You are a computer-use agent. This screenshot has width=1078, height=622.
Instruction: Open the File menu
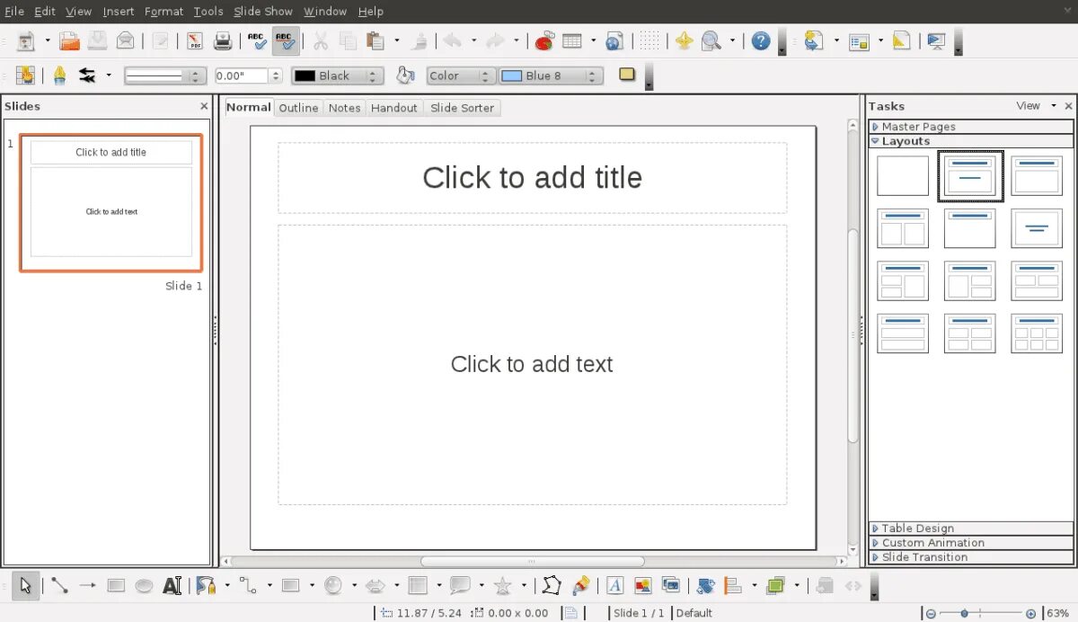(14, 12)
